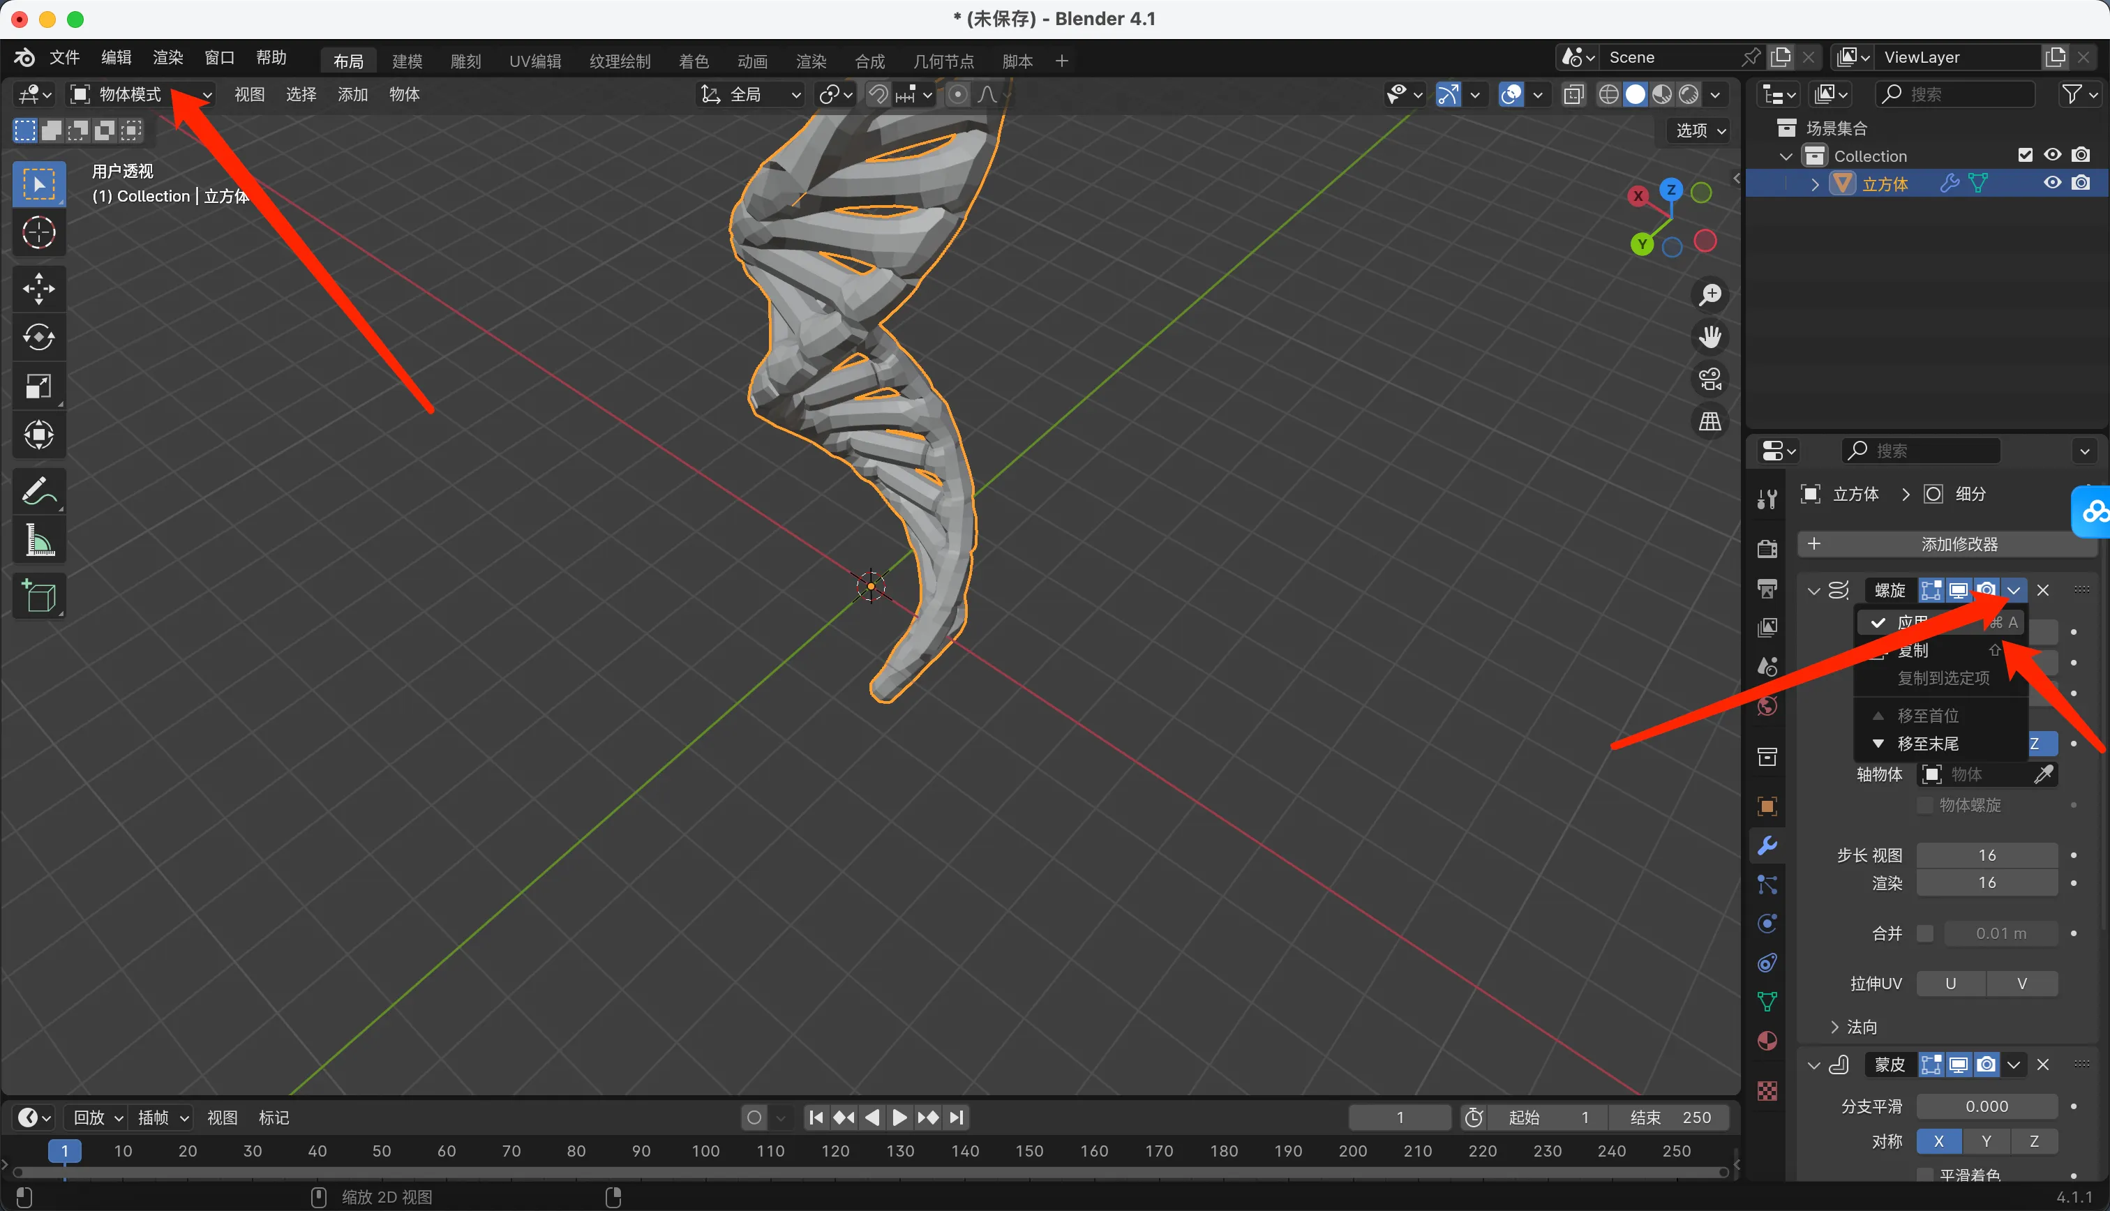Image resolution: width=2110 pixels, height=1211 pixels.
Task: Activate the Annotate pencil tool
Action: click(38, 492)
